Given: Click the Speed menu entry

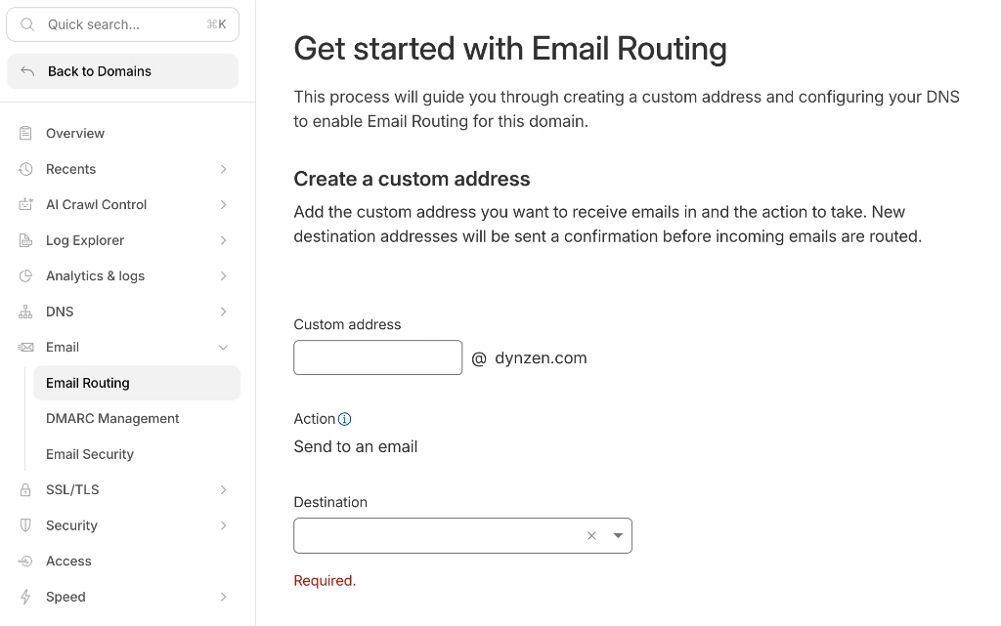Looking at the screenshot, I should pos(65,596).
